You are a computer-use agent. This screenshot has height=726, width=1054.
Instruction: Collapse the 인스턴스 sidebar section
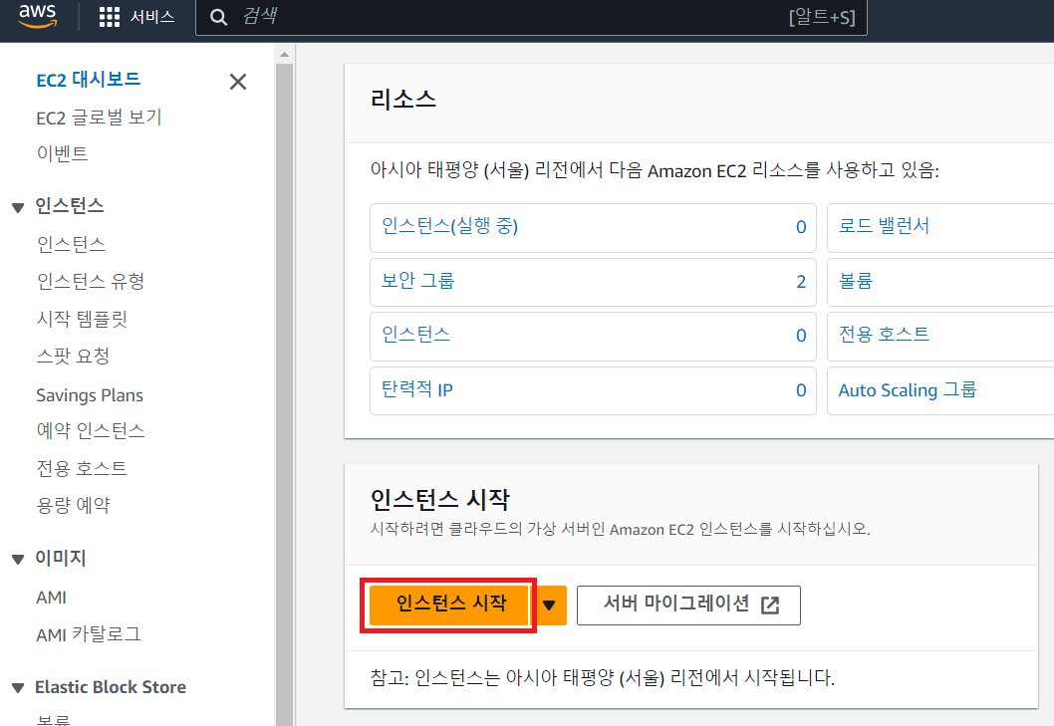(18, 208)
